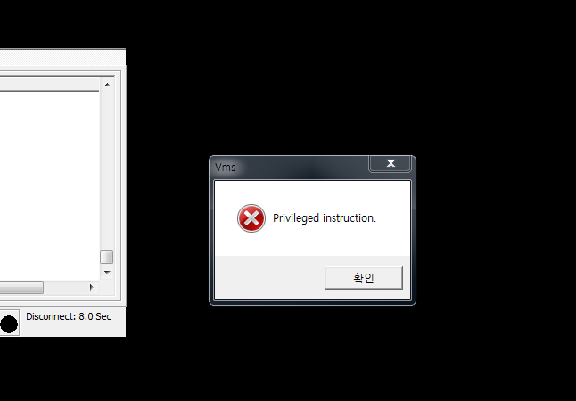
Task: Click the black circle status indicator
Action: (9, 324)
